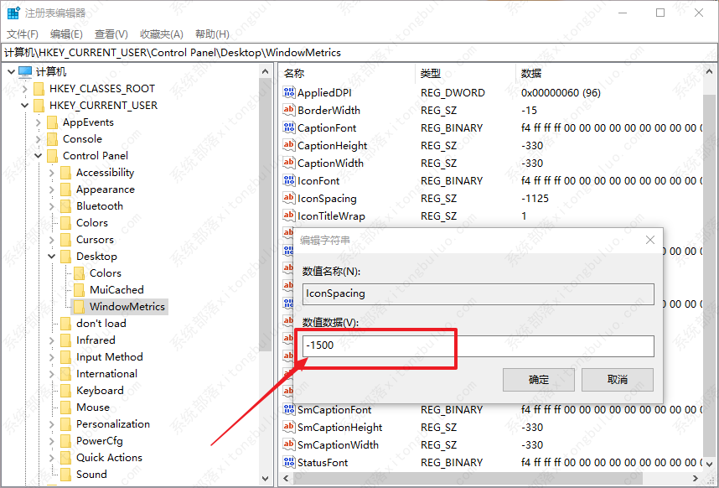Click the IconSpacing string value icon
Screen dimensions: 719x488
pos(290,199)
